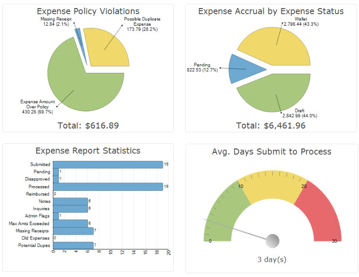Click the Expense Policy Violations title
This screenshot has height=277, width=359.
point(88,11)
